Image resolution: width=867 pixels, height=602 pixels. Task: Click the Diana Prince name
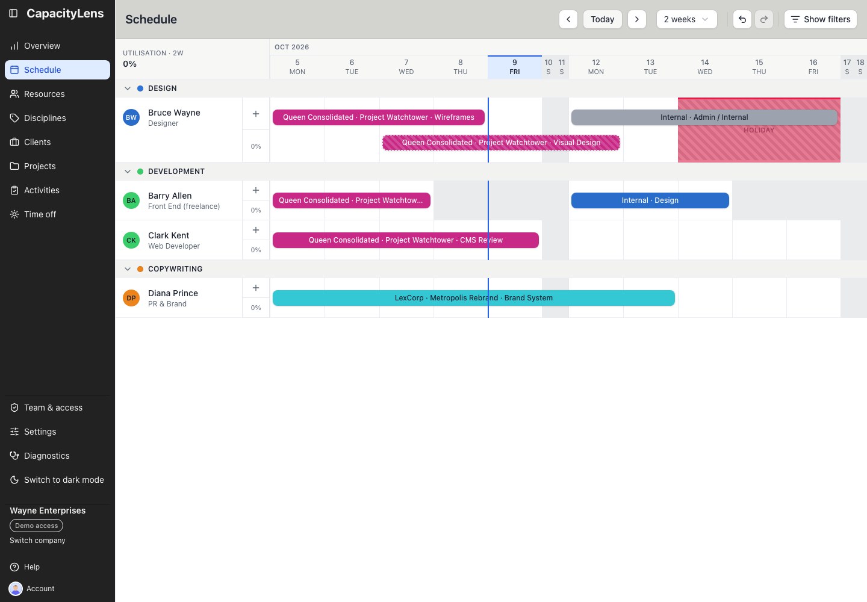pos(173,293)
